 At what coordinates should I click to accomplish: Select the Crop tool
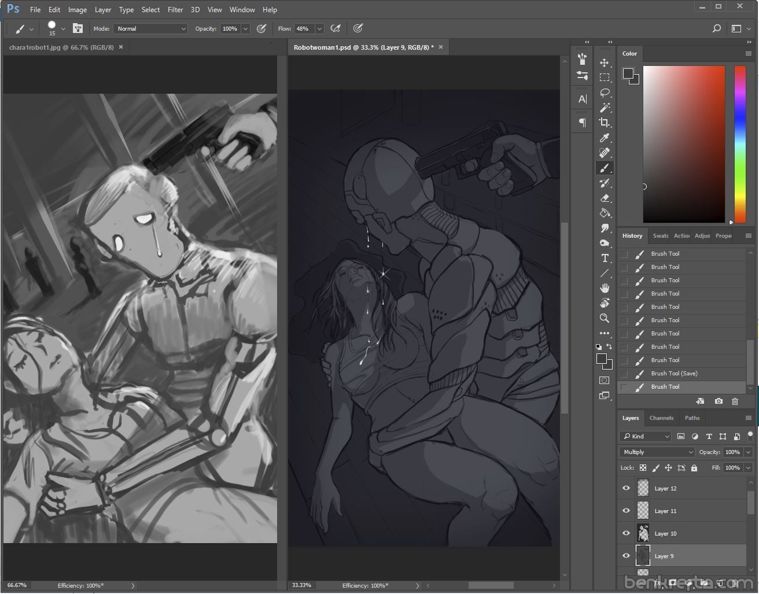tap(605, 123)
